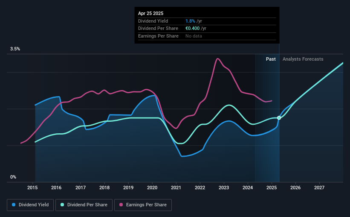
Task: Click the 2015 x-axis label
Action: pyautogui.click(x=32, y=188)
